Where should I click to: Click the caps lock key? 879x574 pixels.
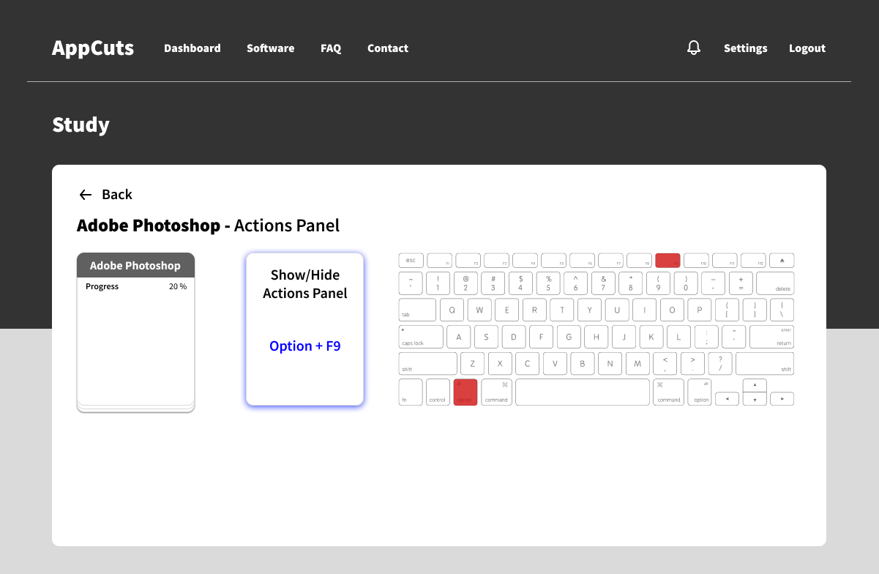[421, 337]
